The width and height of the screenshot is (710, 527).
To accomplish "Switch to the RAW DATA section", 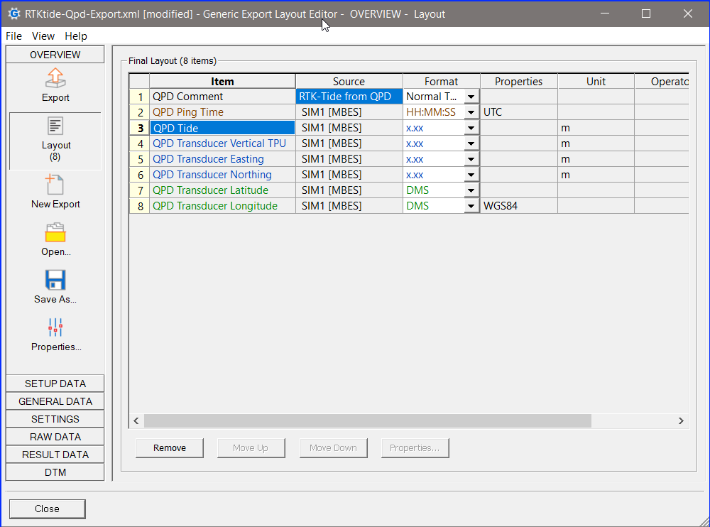I will [x=55, y=437].
